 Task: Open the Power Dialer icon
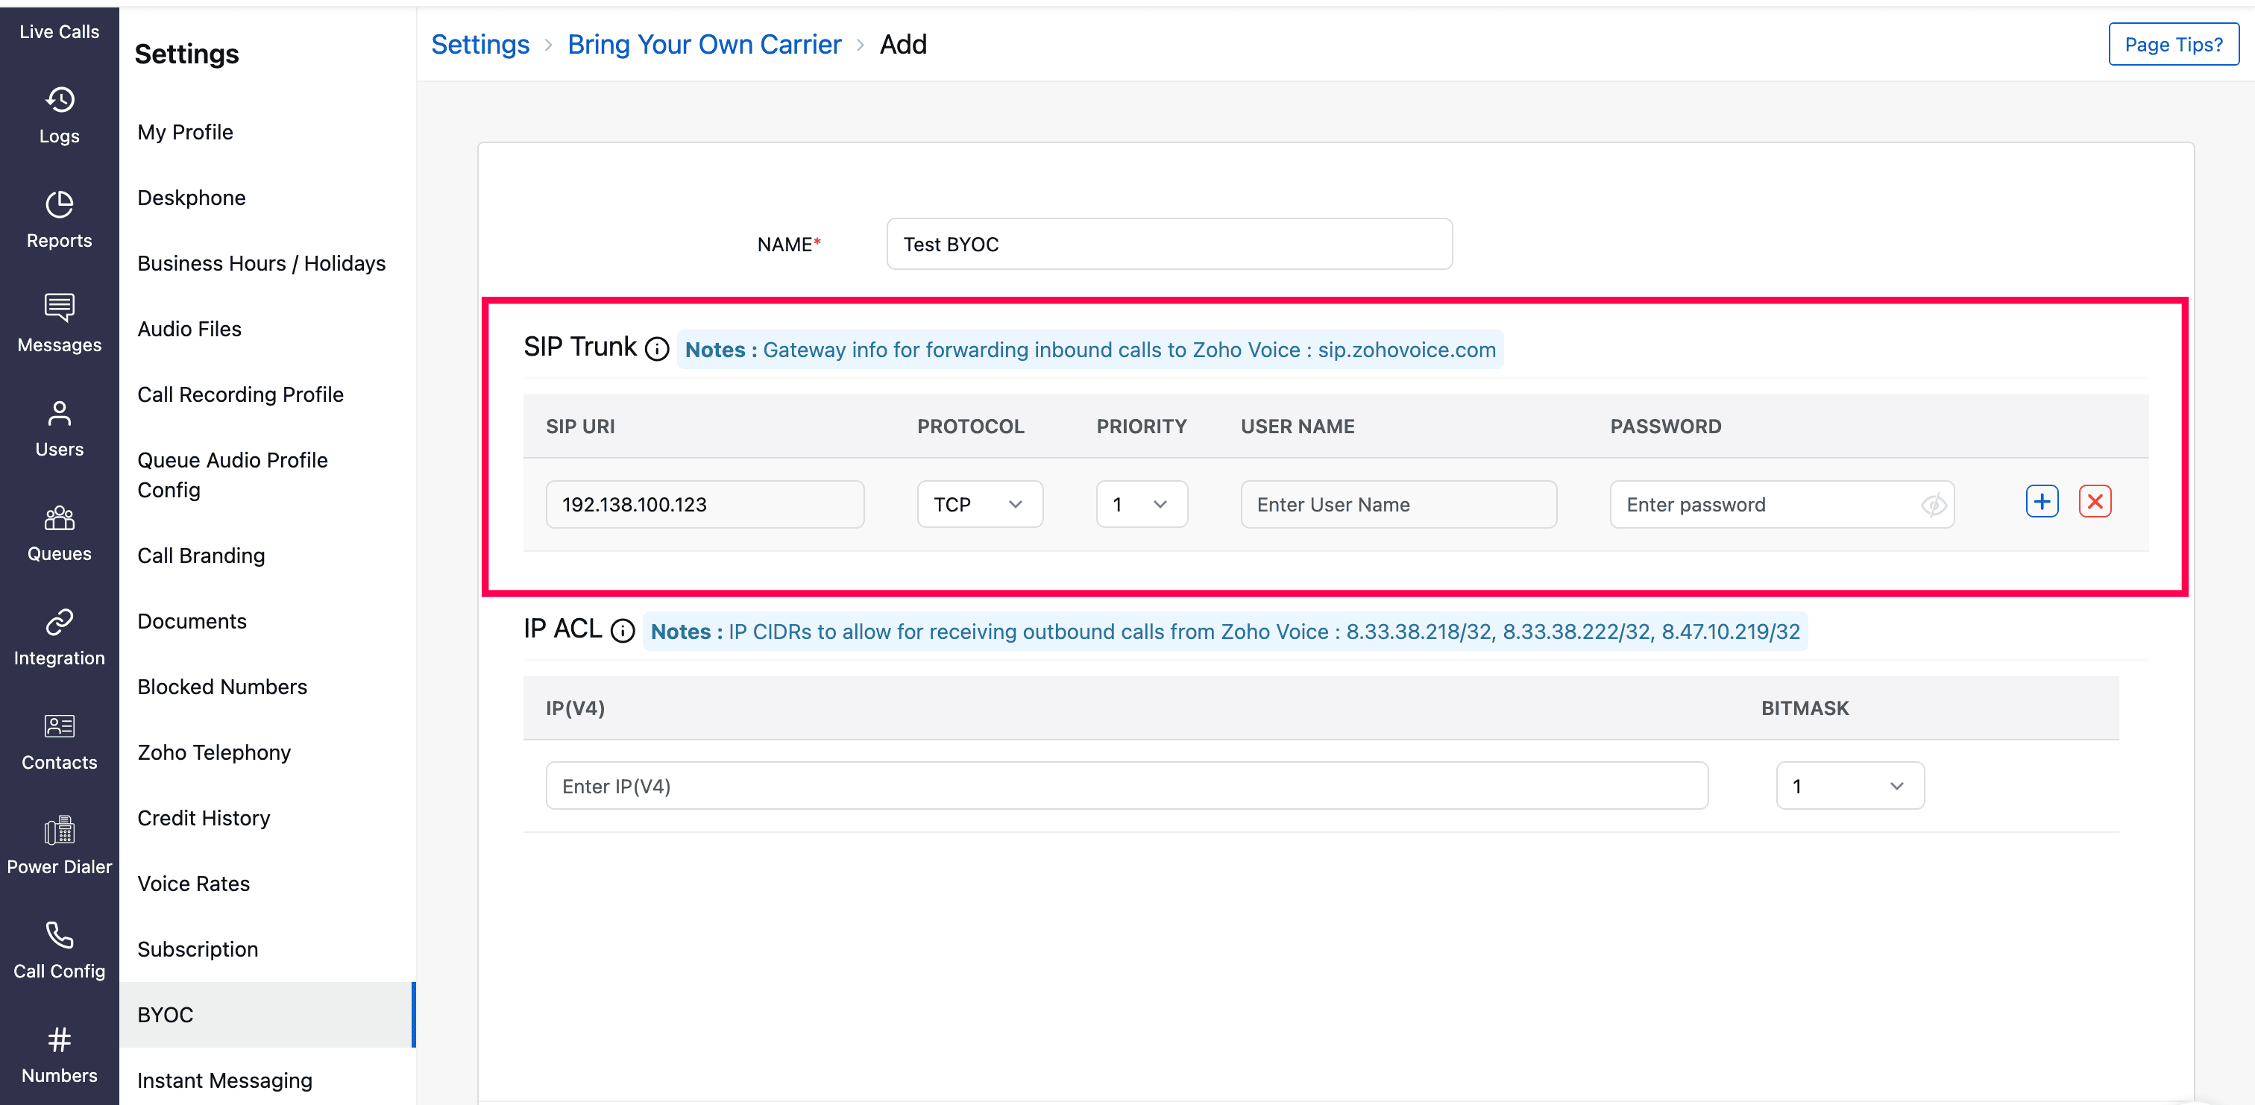[x=59, y=830]
